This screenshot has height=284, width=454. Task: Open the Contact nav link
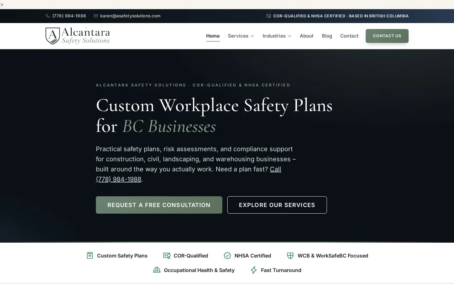coord(349,36)
